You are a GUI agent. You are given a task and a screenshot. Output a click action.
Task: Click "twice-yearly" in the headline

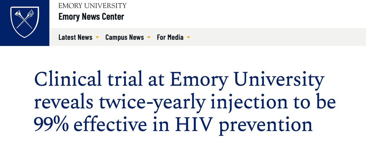(152, 102)
